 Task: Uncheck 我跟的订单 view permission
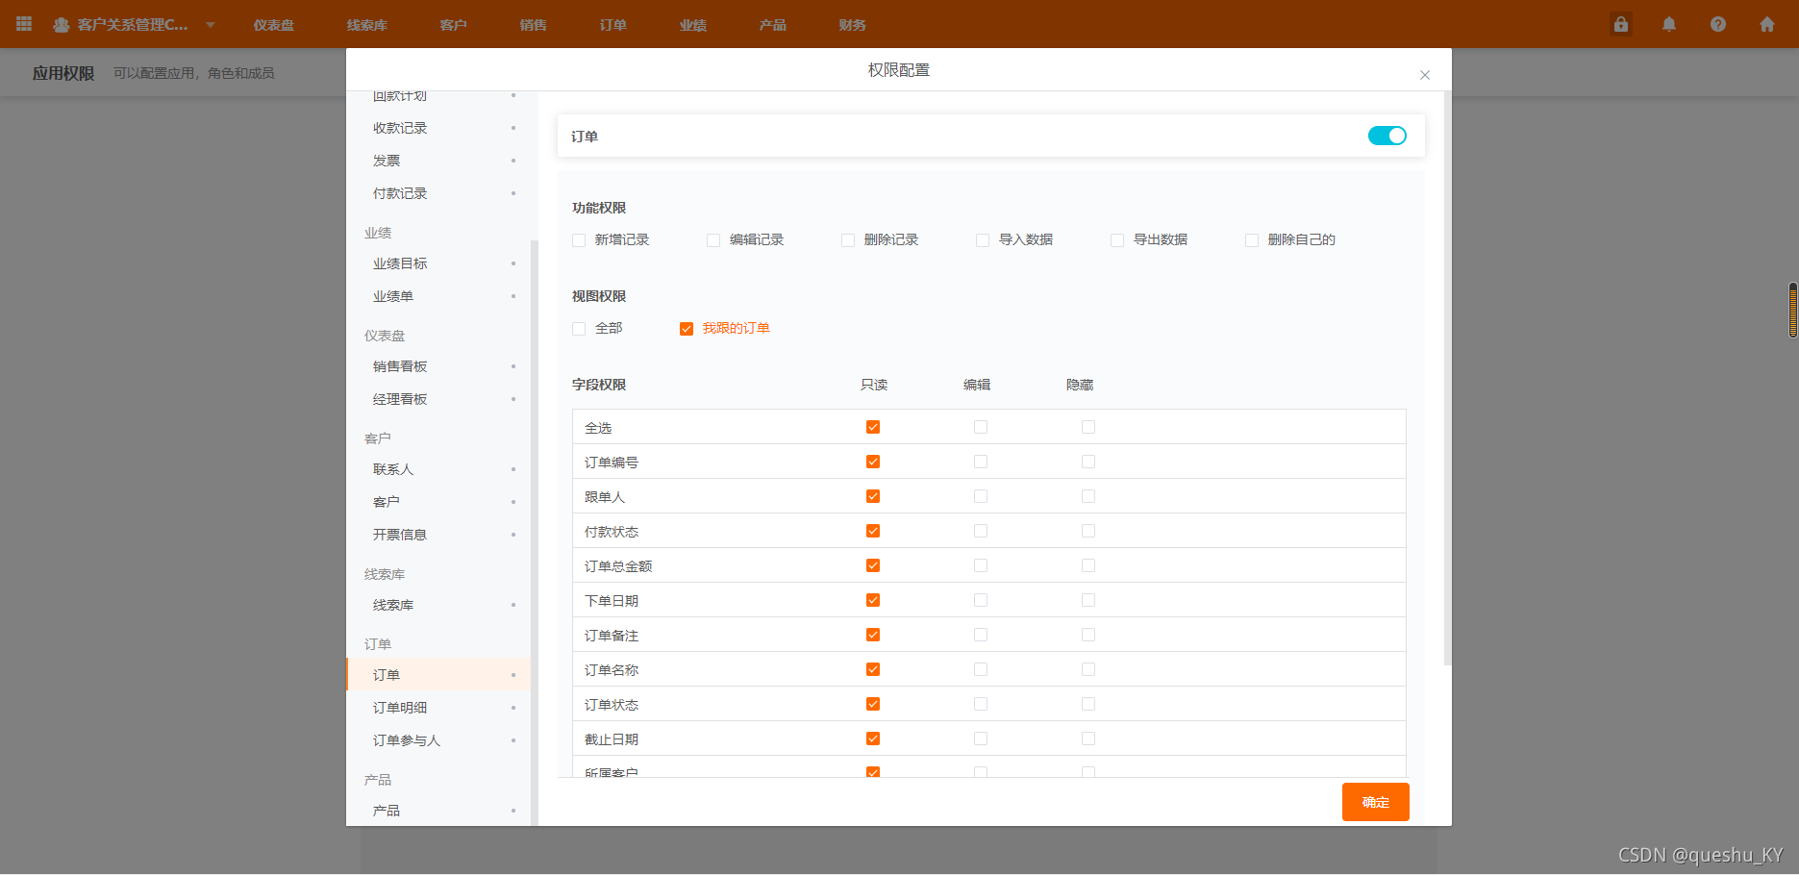pyautogui.click(x=686, y=328)
